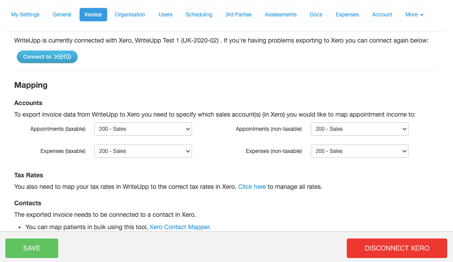Viewport: 453px width, 262px height.
Task: Select the Invoice tab
Action: [93, 15]
